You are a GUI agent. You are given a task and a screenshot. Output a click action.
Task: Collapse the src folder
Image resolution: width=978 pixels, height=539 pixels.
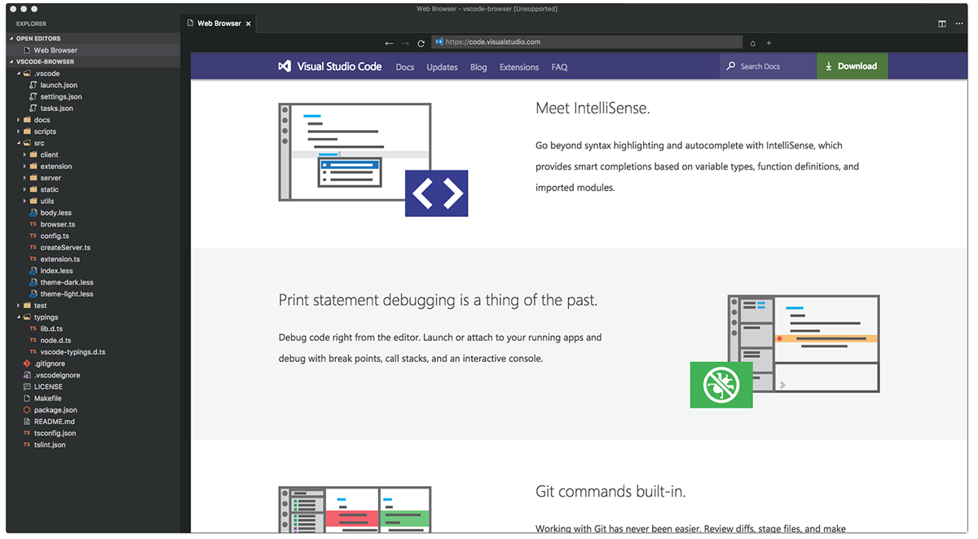(39, 143)
